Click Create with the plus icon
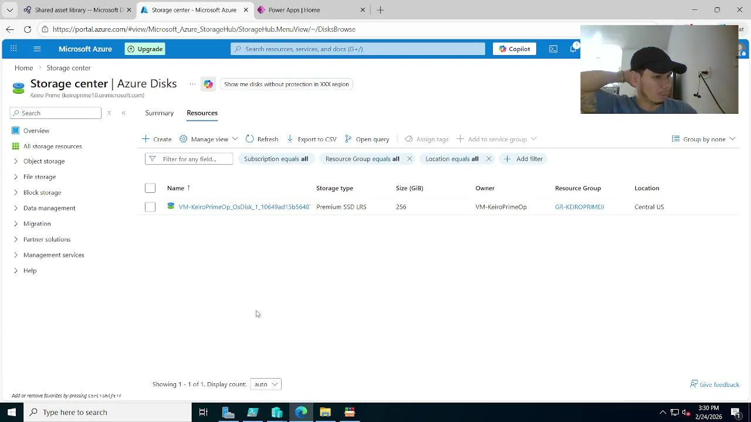 (157, 139)
